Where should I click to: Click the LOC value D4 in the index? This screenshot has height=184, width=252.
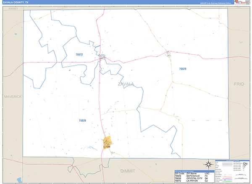coord(206,179)
